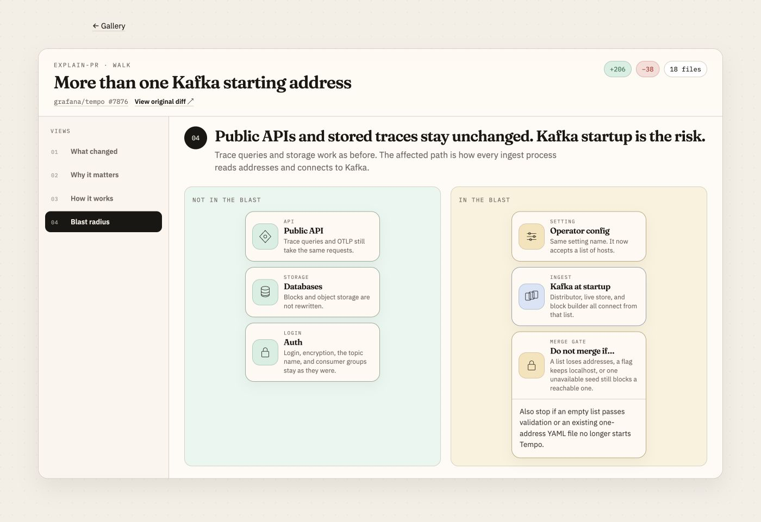Screen dimensions: 761x522
Task: Click the SETTING label
Action: click(x=563, y=222)
